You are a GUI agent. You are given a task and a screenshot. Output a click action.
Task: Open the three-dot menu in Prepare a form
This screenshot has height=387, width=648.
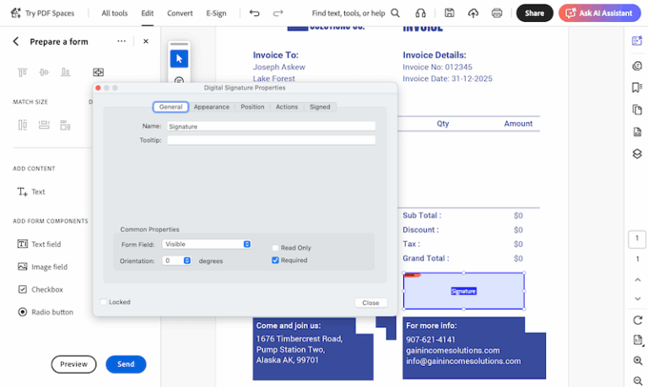[x=121, y=41]
